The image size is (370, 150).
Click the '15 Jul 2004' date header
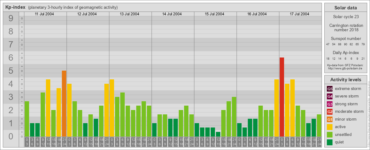(x=214, y=14)
